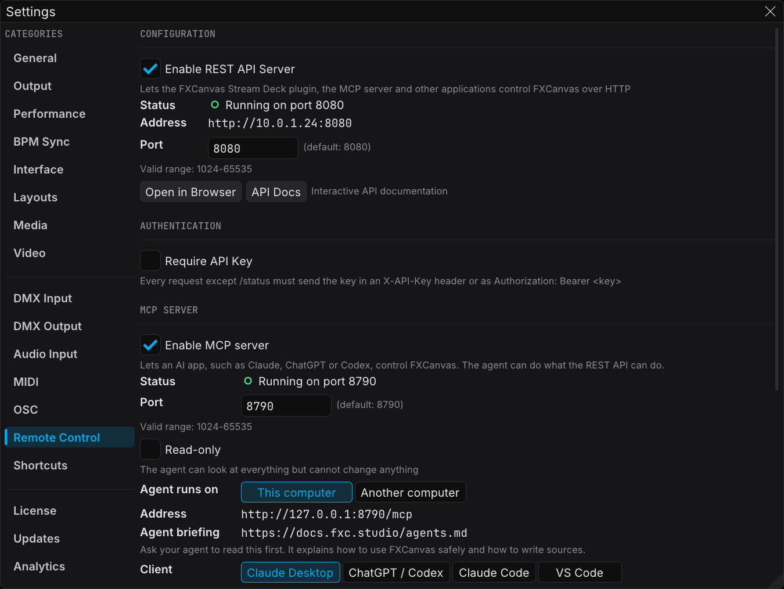Select the Media category

coord(70,225)
